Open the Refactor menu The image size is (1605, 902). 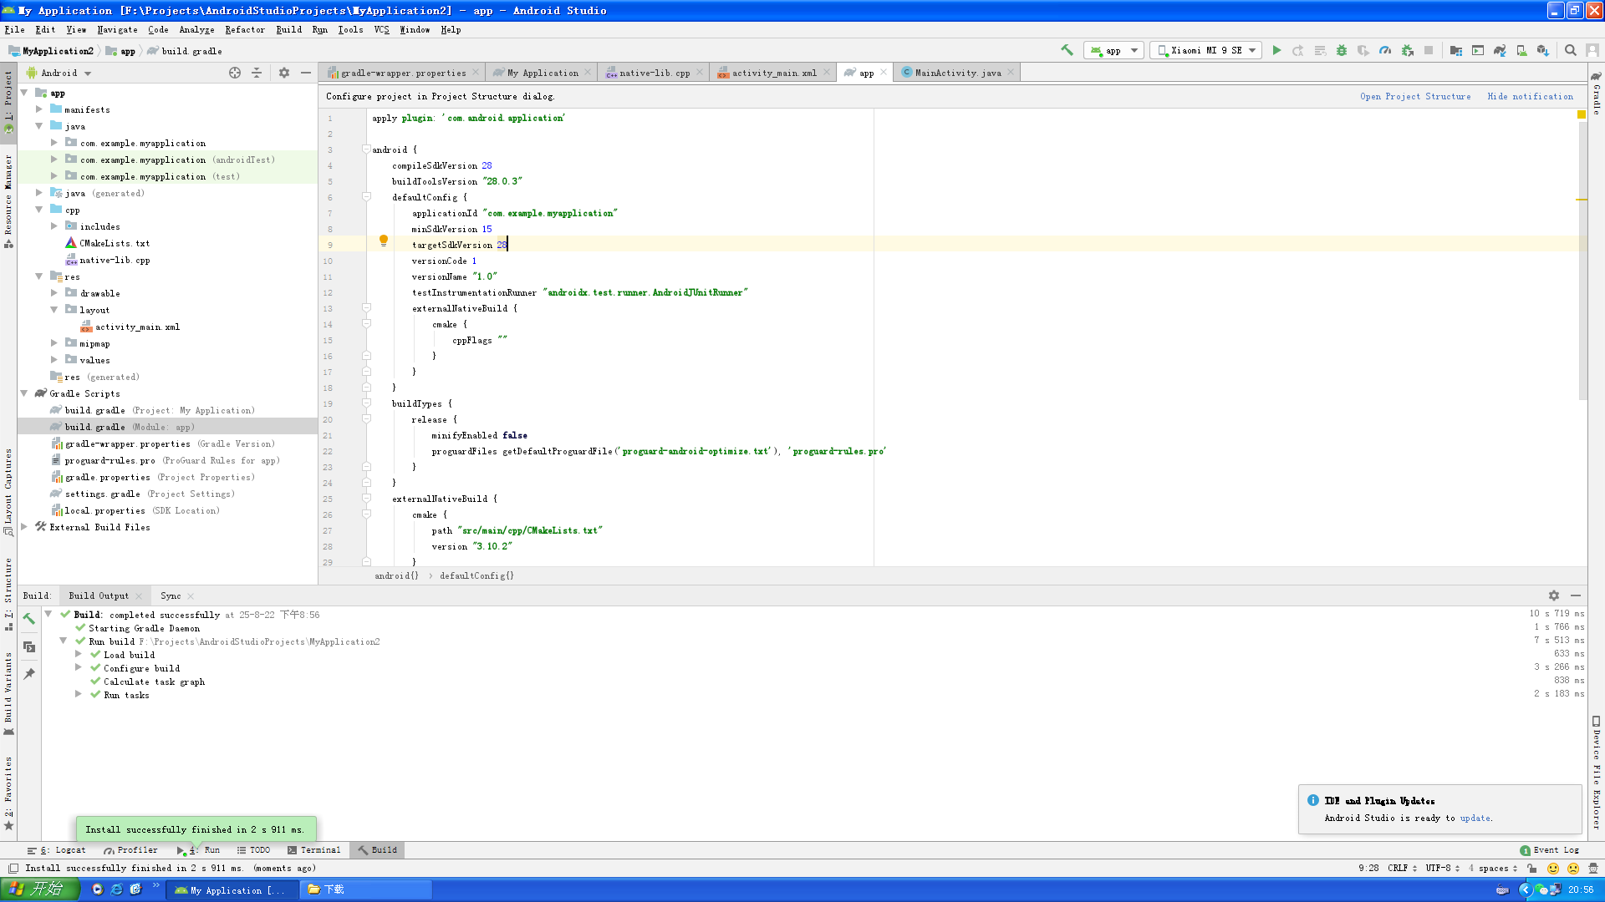(245, 29)
